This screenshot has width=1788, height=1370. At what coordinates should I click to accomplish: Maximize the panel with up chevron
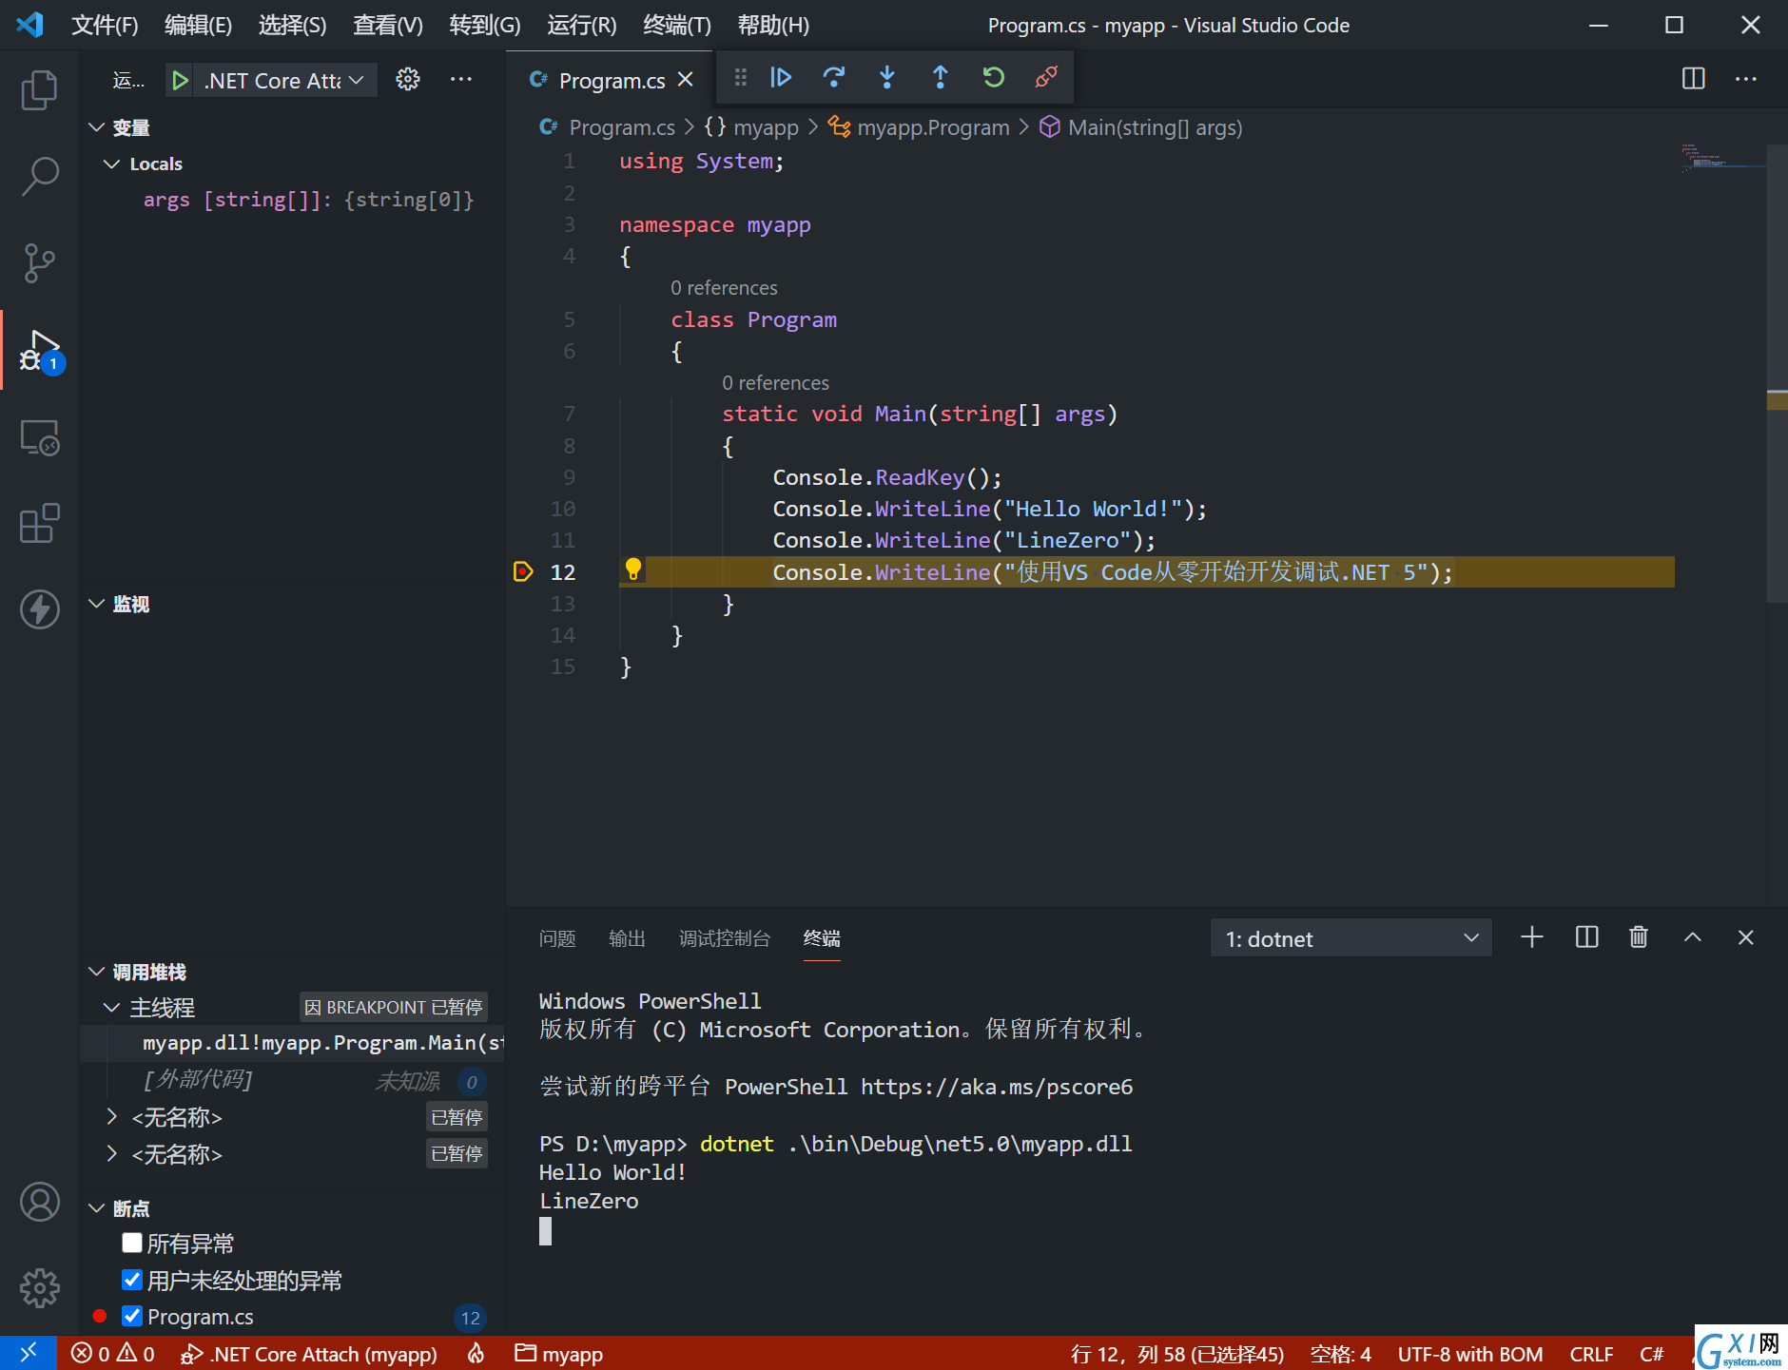1693,938
